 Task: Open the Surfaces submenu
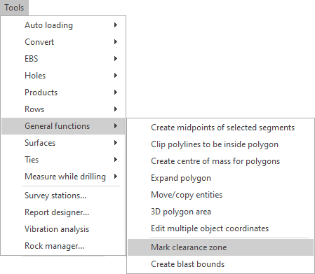63,143
